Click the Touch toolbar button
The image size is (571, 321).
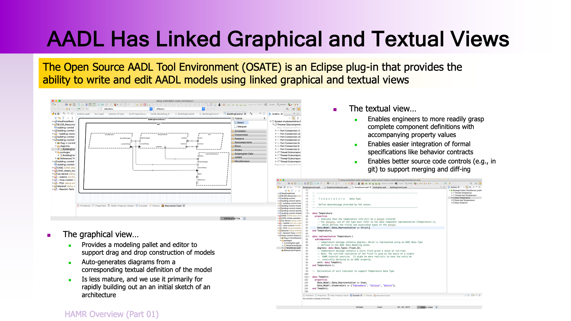pos(272,105)
